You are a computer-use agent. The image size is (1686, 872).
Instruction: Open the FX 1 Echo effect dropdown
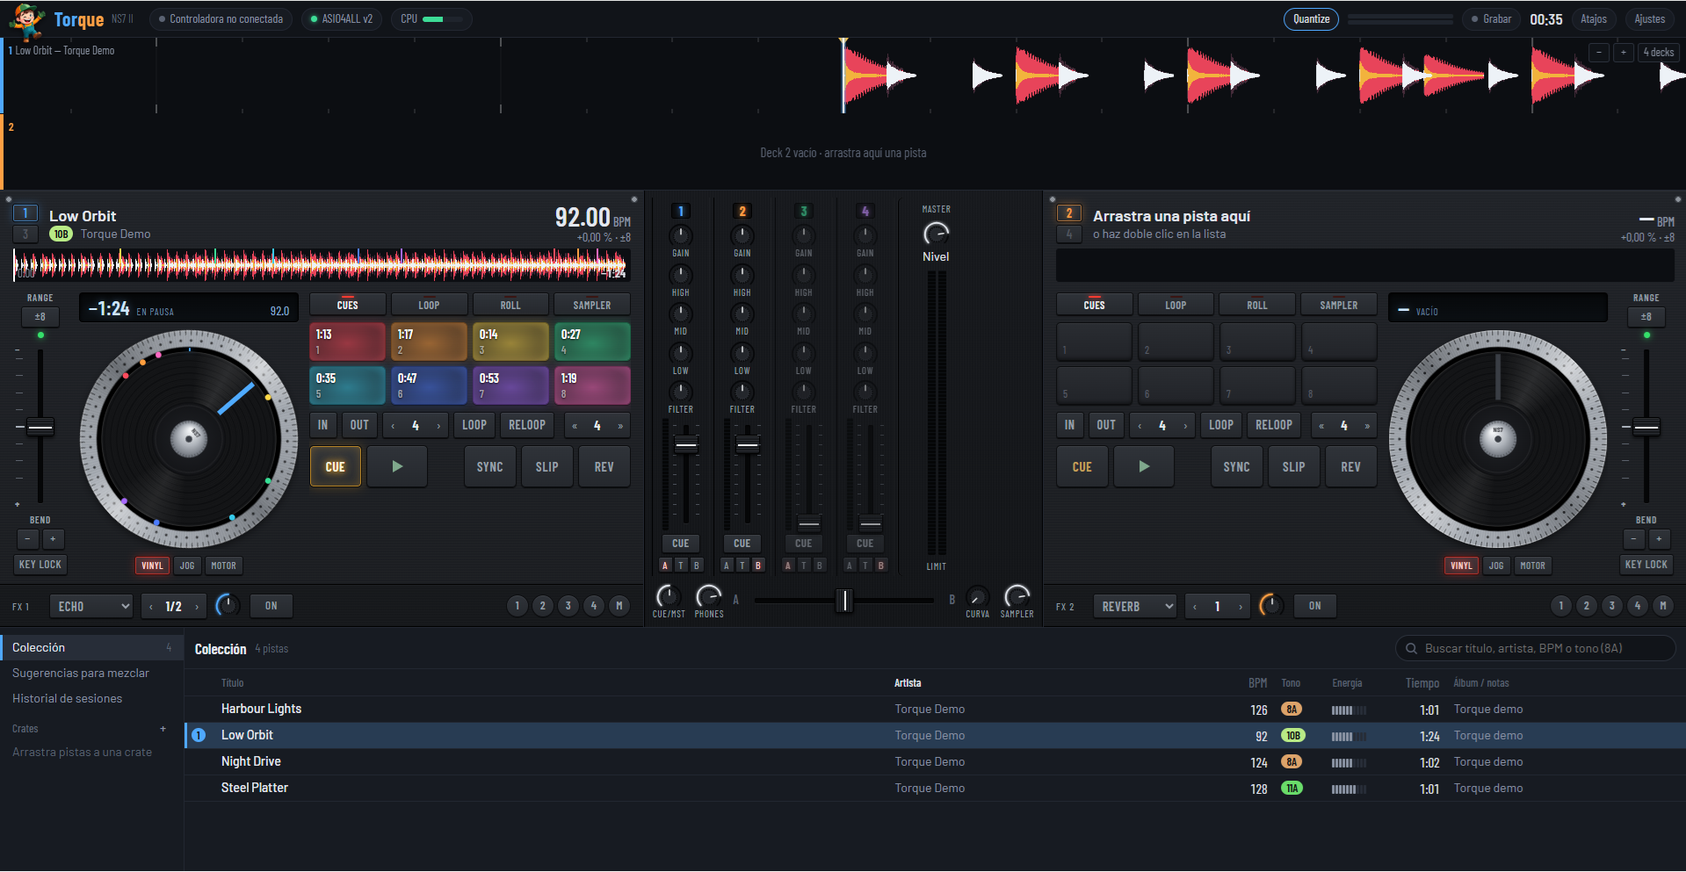pyautogui.click(x=92, y=606)
